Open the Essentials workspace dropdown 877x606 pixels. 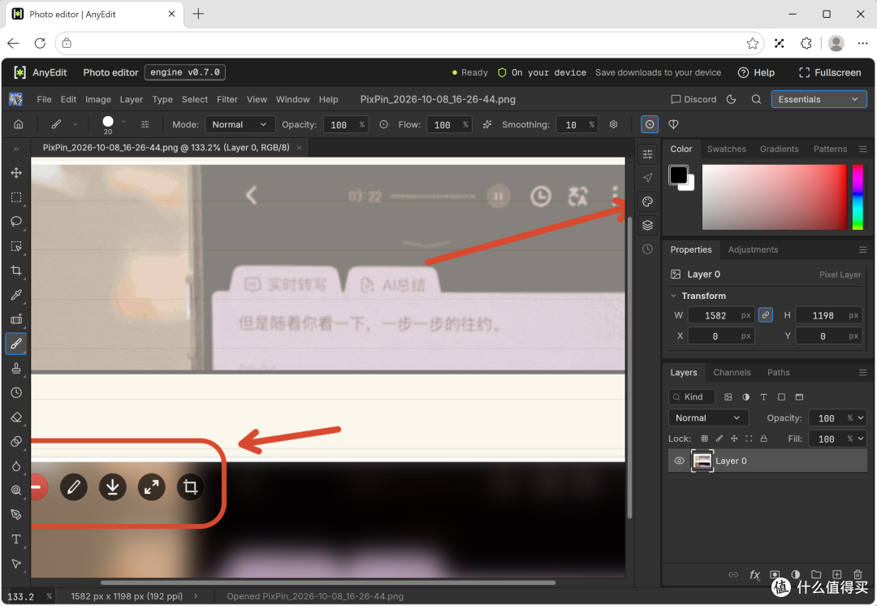pyautogui.click(x=819, y=99)
